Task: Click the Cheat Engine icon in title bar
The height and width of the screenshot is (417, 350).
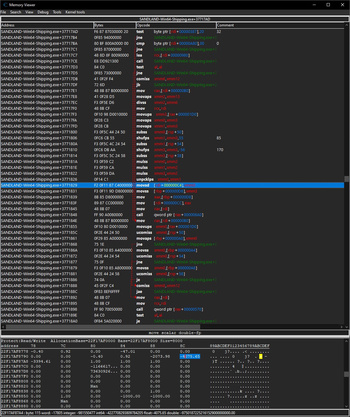Action: coord(5,5)
